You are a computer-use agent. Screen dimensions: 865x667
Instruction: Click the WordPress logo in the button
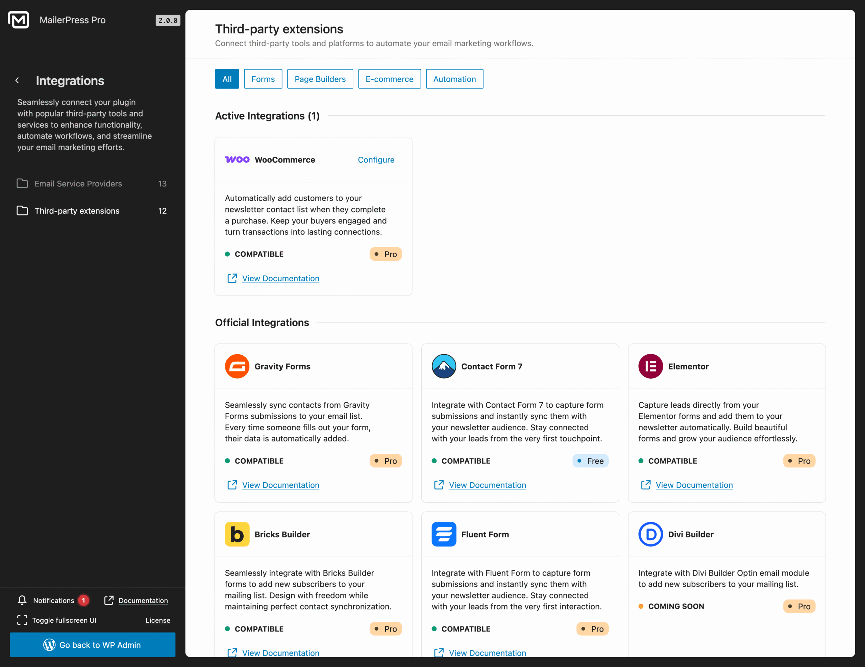49,645
